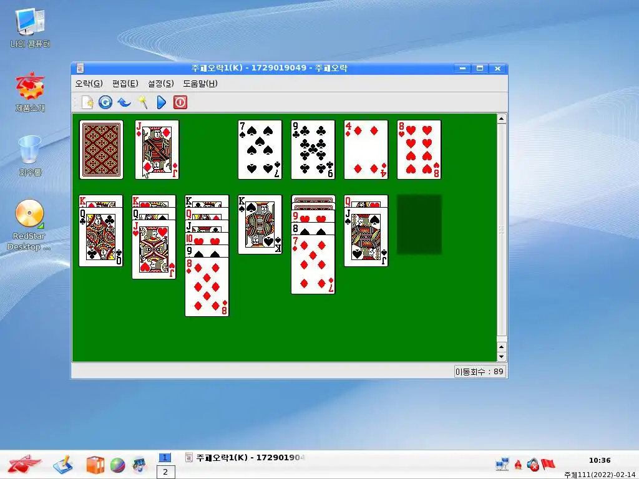Click the scroll down arrow at the very bottom of the game scrollbar
The width and height of the screenshot is (639, 479).
coord(502,357)
